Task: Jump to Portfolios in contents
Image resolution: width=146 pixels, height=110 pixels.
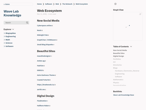Action: pos(117,59)
